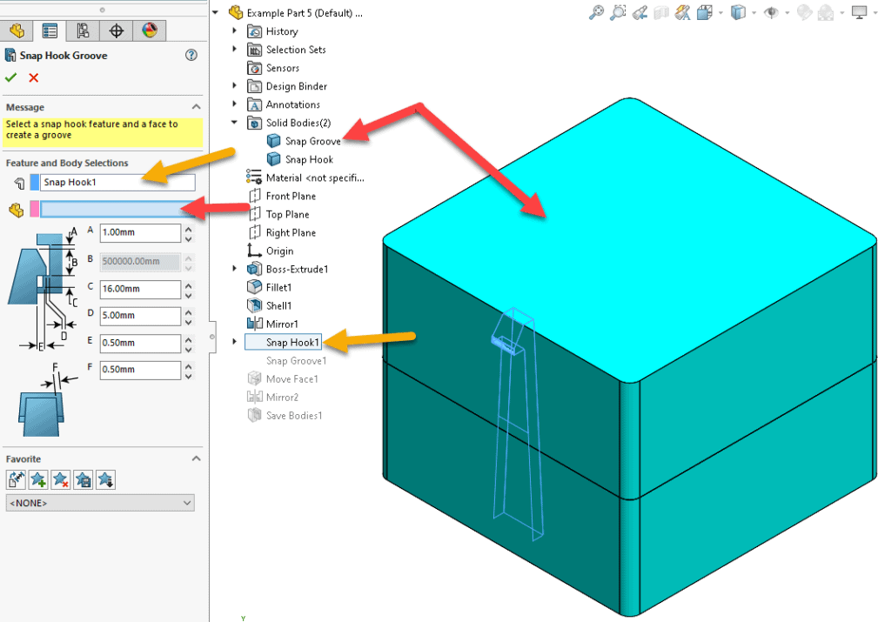Open the View Orientation cube icon

click(740, 11)
